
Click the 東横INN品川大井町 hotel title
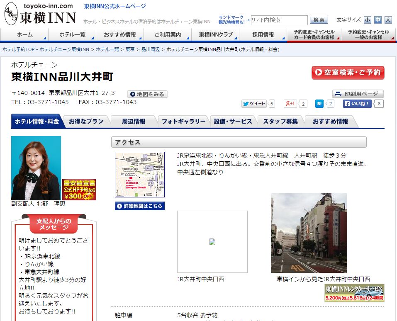pos(62,77)
